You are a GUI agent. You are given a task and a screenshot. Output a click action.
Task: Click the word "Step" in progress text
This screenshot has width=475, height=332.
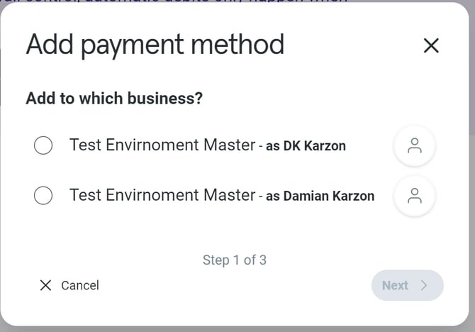coord(216,260)
